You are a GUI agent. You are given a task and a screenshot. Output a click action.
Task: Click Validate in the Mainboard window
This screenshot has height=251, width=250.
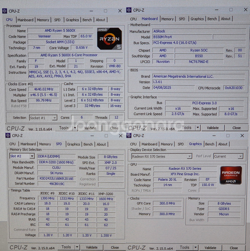(x=213, y=128)
